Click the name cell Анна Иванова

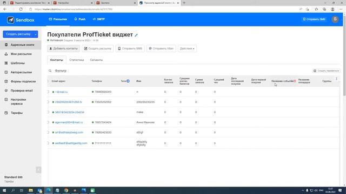(x=145, y=122)
